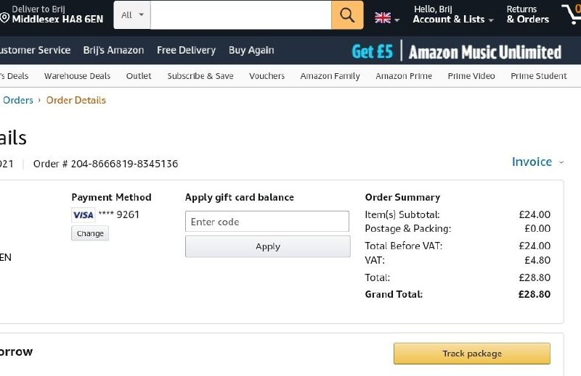Open the All search category dropdown
The width and height of the screenshot is (581, 376).
tap(132, 15)
